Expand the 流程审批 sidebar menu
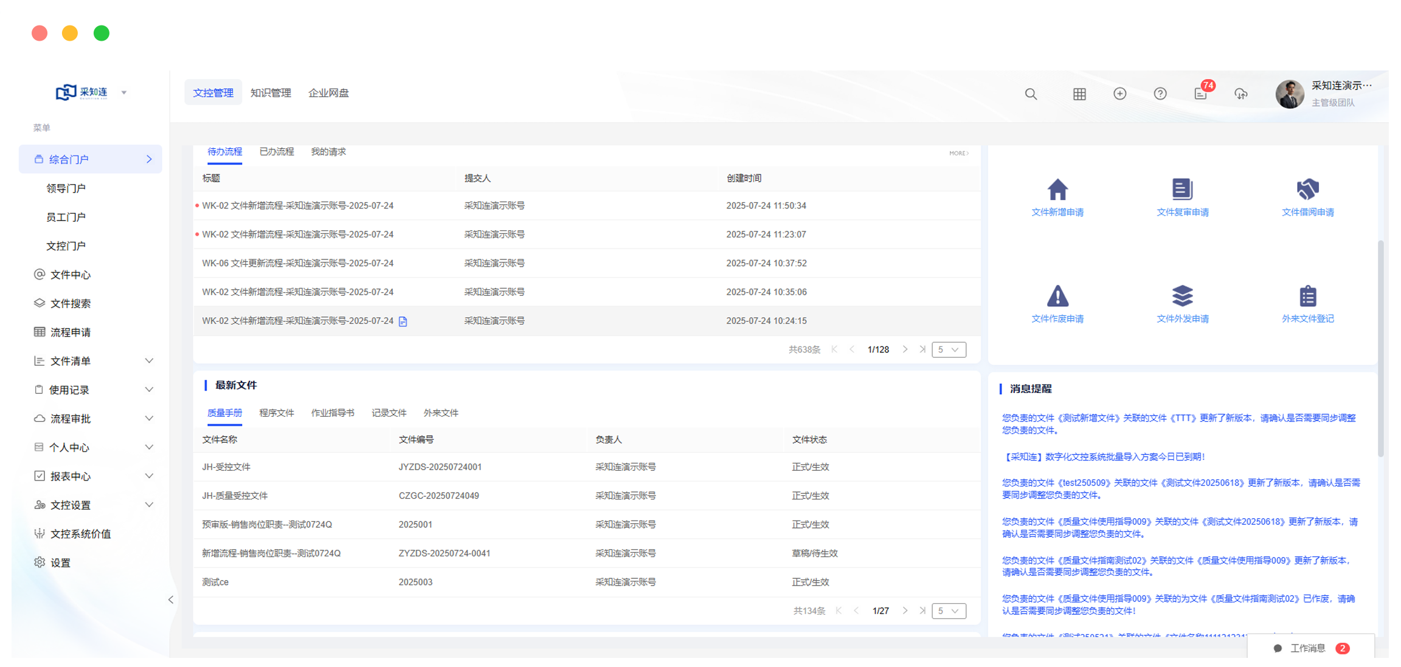Viewport: 1401px width, 667px height. click(149, 419)
